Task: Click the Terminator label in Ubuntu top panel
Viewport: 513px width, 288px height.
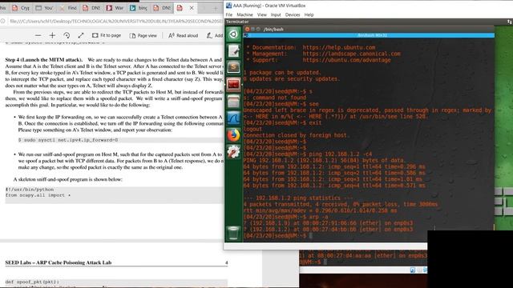Action: [x=237, y=22]
